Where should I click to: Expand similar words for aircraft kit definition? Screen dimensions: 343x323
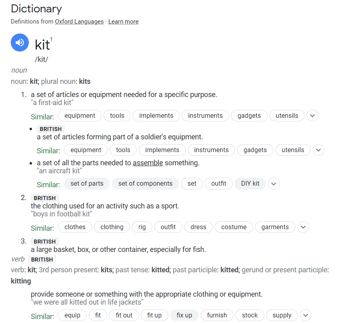click(x=273, y=184)
